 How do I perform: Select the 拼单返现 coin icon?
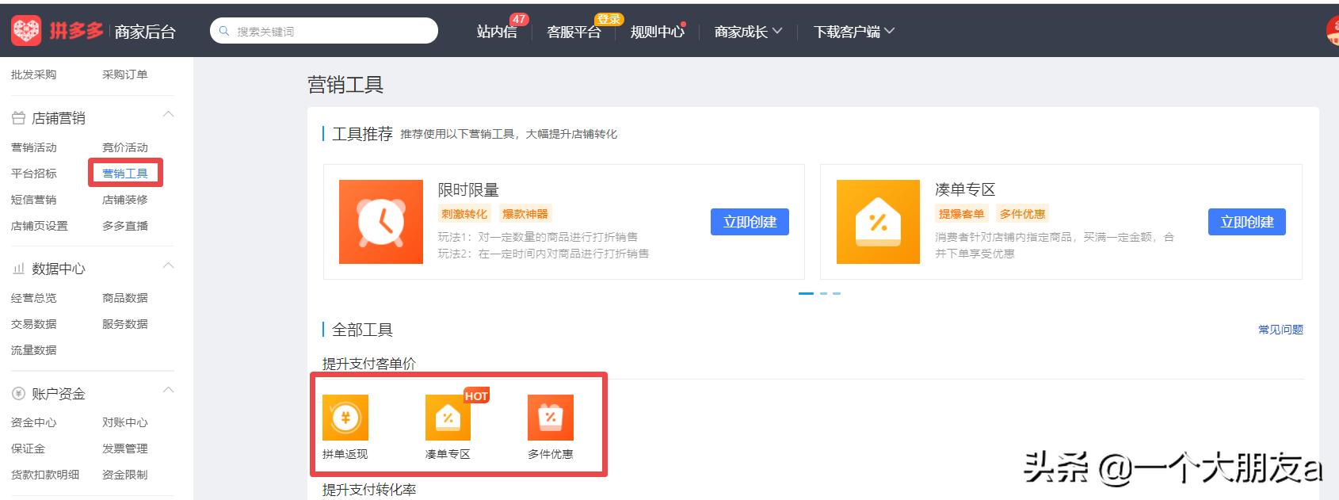(x=345, y=418)
